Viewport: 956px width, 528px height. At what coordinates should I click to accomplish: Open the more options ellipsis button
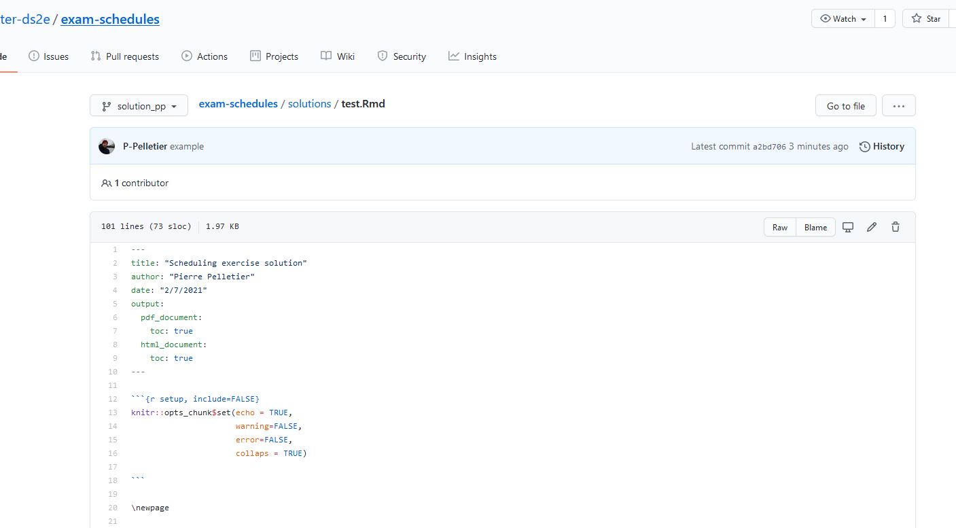click(x=898, y=106)
